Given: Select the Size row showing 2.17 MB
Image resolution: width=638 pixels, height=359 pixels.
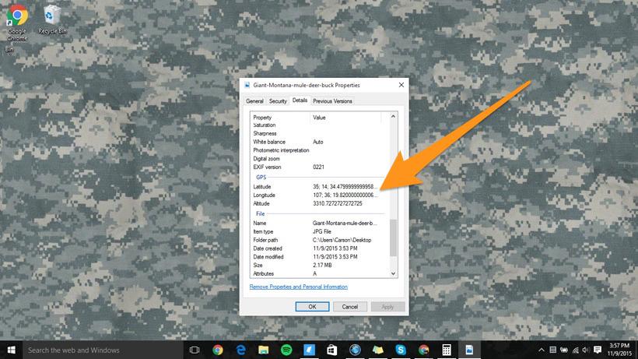Looking at the screenshot, I should tap(317, 265).
